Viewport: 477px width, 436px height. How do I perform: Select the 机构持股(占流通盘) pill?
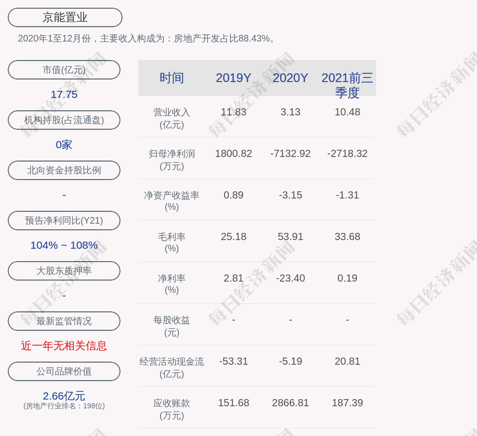(64, 120)
